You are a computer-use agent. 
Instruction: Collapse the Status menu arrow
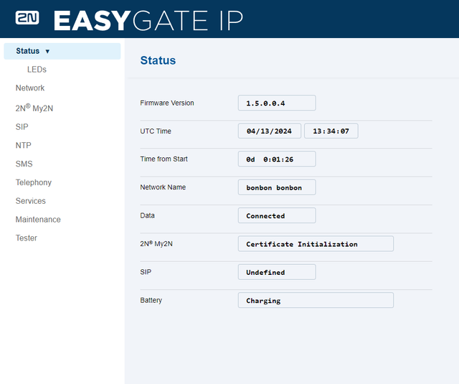coord(47,51)
